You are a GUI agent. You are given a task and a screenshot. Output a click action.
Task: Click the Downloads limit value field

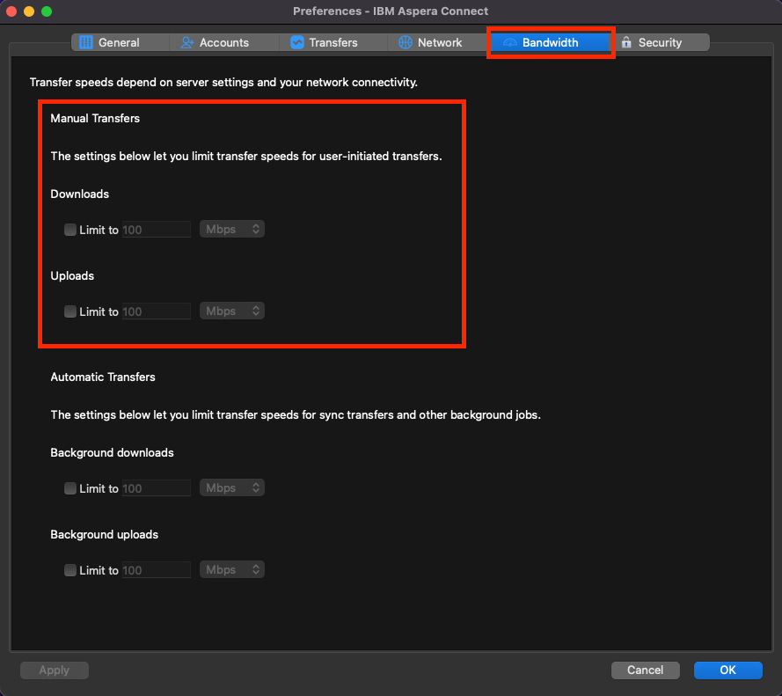(156, 230)
